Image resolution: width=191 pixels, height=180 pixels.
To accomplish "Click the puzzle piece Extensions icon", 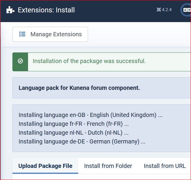I will [x=10, y=10].
